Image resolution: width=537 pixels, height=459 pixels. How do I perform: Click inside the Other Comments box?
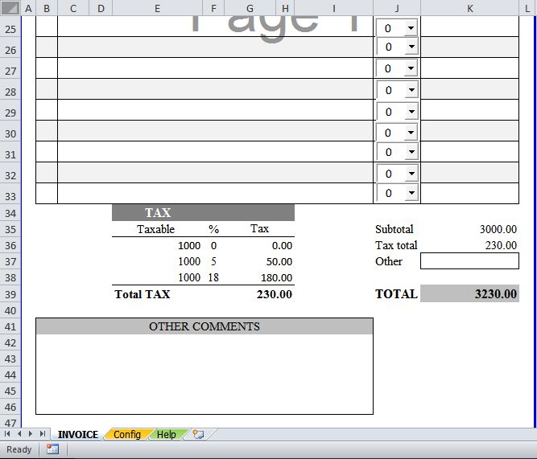(x=204, y=374)
